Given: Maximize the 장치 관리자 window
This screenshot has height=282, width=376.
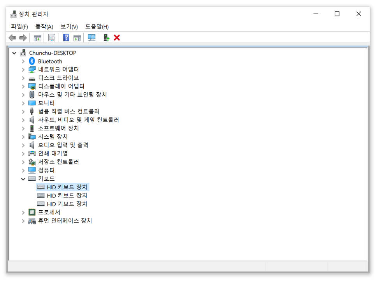Looking at the screenshot, I should pos(337,14).
